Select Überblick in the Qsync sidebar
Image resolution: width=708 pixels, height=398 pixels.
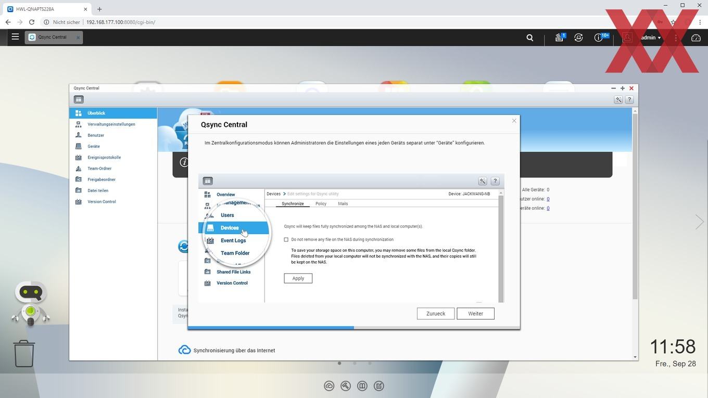pyautogui.click(x=113, y=113)
